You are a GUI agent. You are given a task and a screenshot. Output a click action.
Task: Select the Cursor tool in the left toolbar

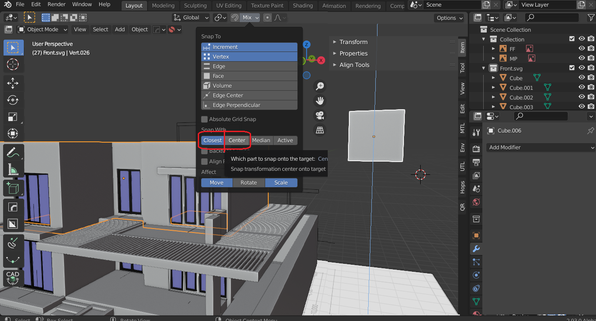tap(13, 64)
